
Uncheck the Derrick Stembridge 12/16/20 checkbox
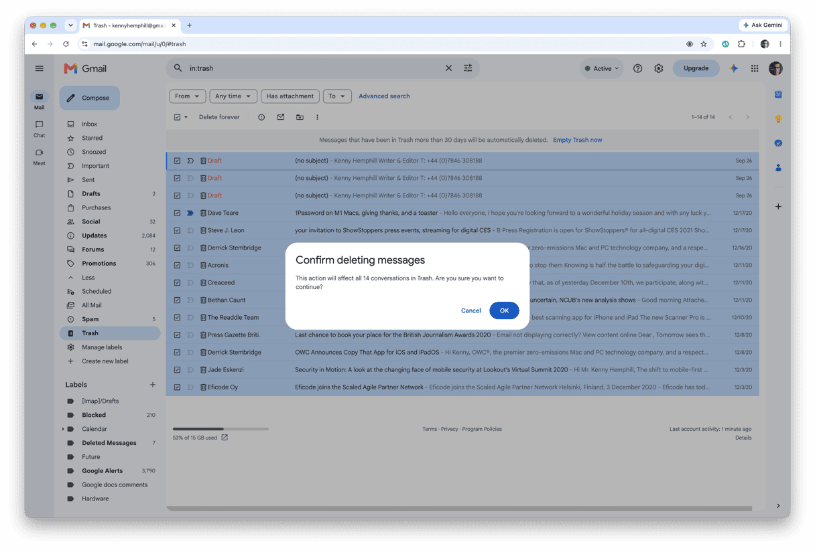(x=178, y=248)
